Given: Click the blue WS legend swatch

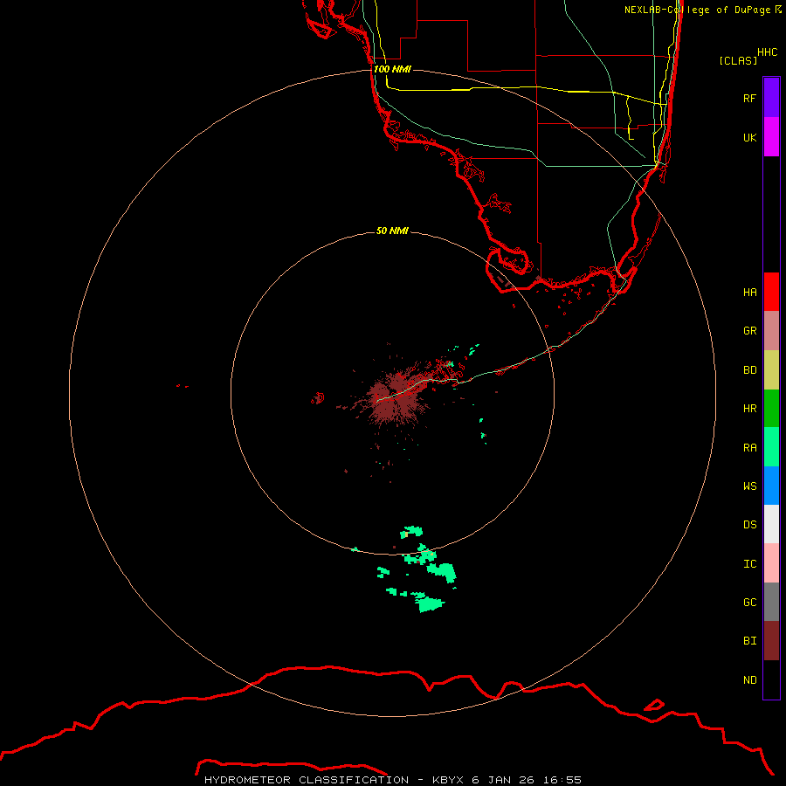Looking at the screenshot, I should click(x=771, y=486).
